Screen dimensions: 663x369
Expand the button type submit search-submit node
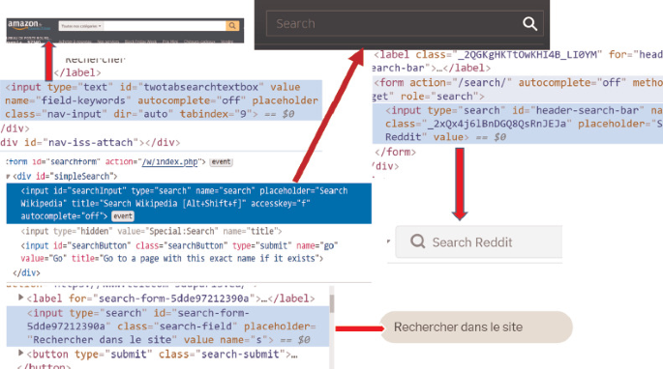20,353
